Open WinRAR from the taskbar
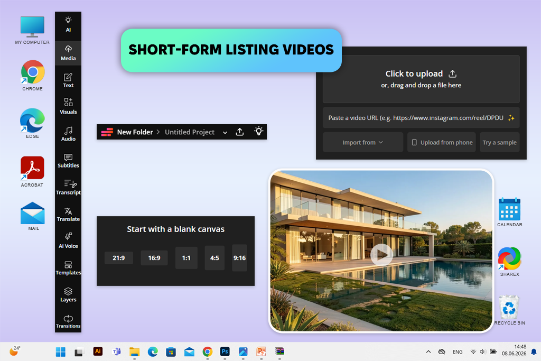Screen dimensions: 541x361 pos(279,351)
